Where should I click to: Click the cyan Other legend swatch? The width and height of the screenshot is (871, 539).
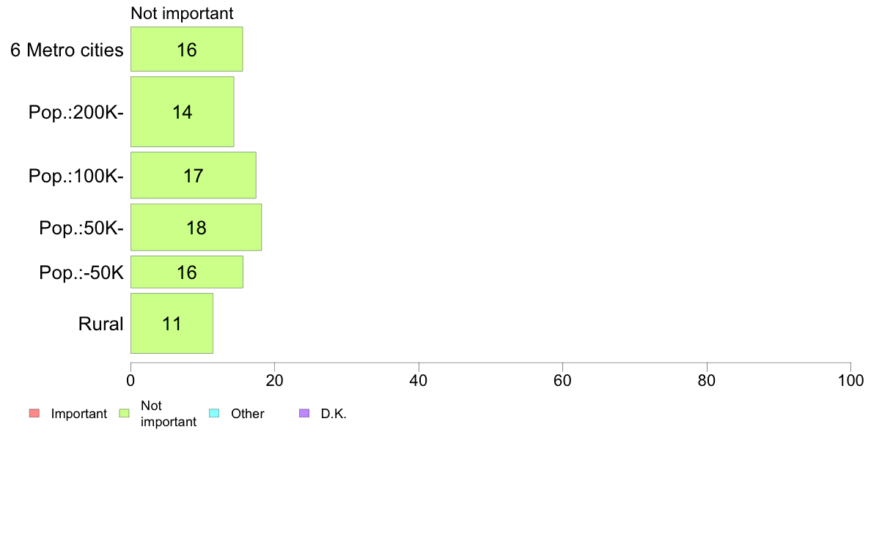[214, 413]
